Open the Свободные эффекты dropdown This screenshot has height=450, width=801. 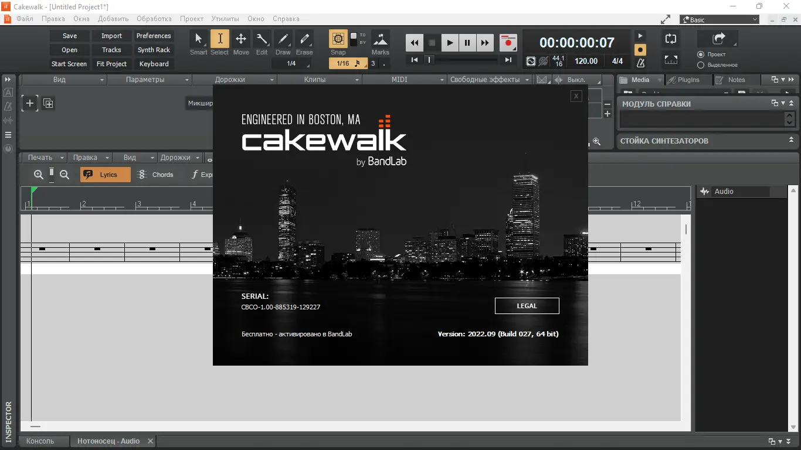pos(490,80)
